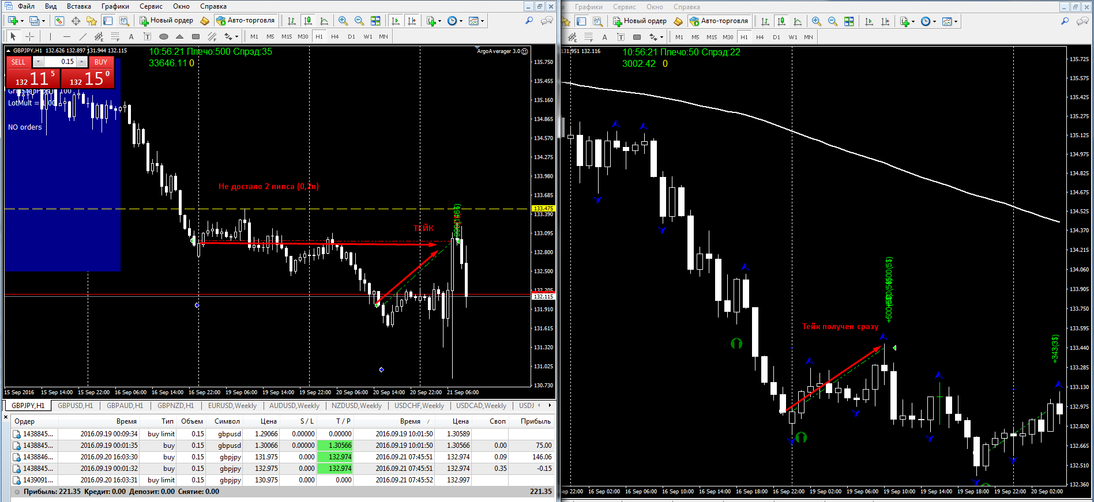Click lot volume input field 0.15
1094x502 pixels.
click(x=60, y=62)
